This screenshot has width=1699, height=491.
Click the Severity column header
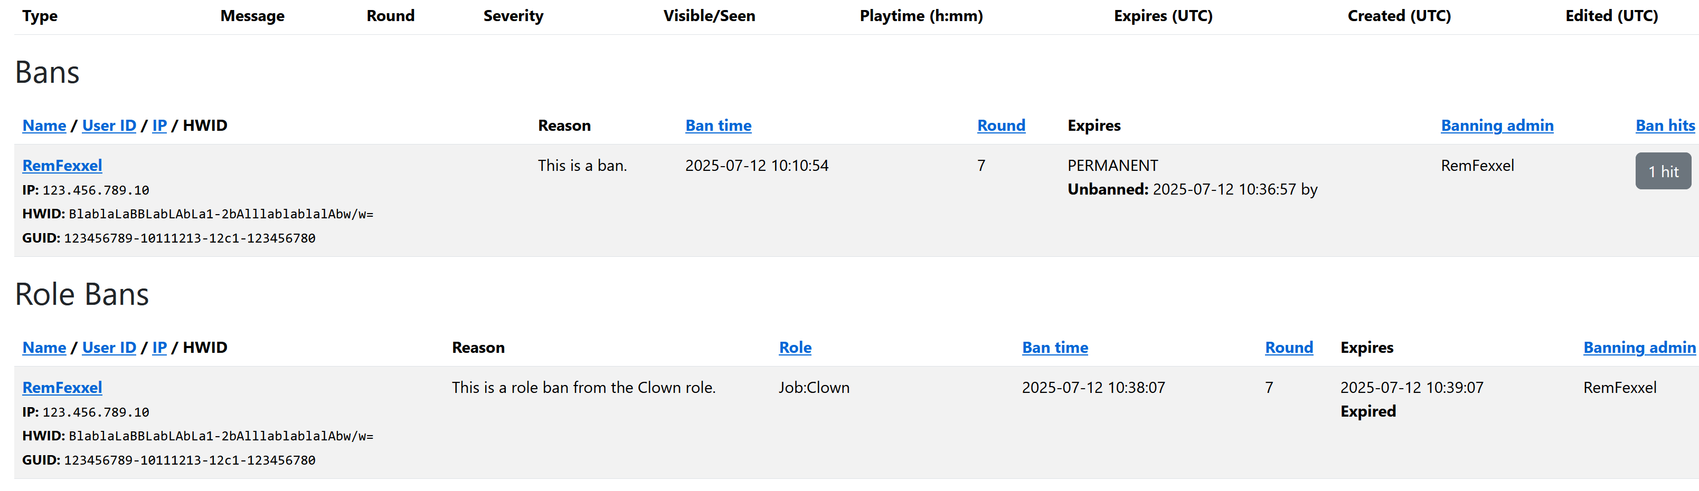(x=513, y=16)
